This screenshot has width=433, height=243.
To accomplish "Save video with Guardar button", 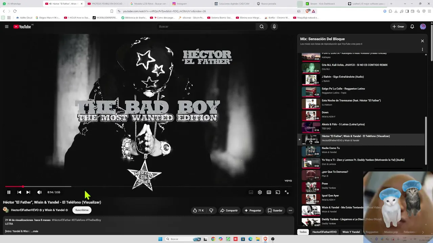I will pos(275,211).
